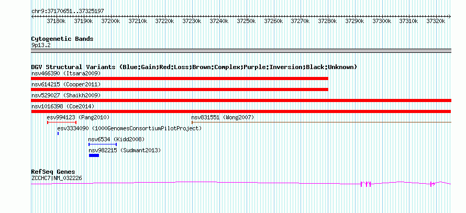Click the chr9:37170651..37325197 coordinate label
The height and width of the screenshot is (213, 466).
pyautogui.click(x=68, y=12)
